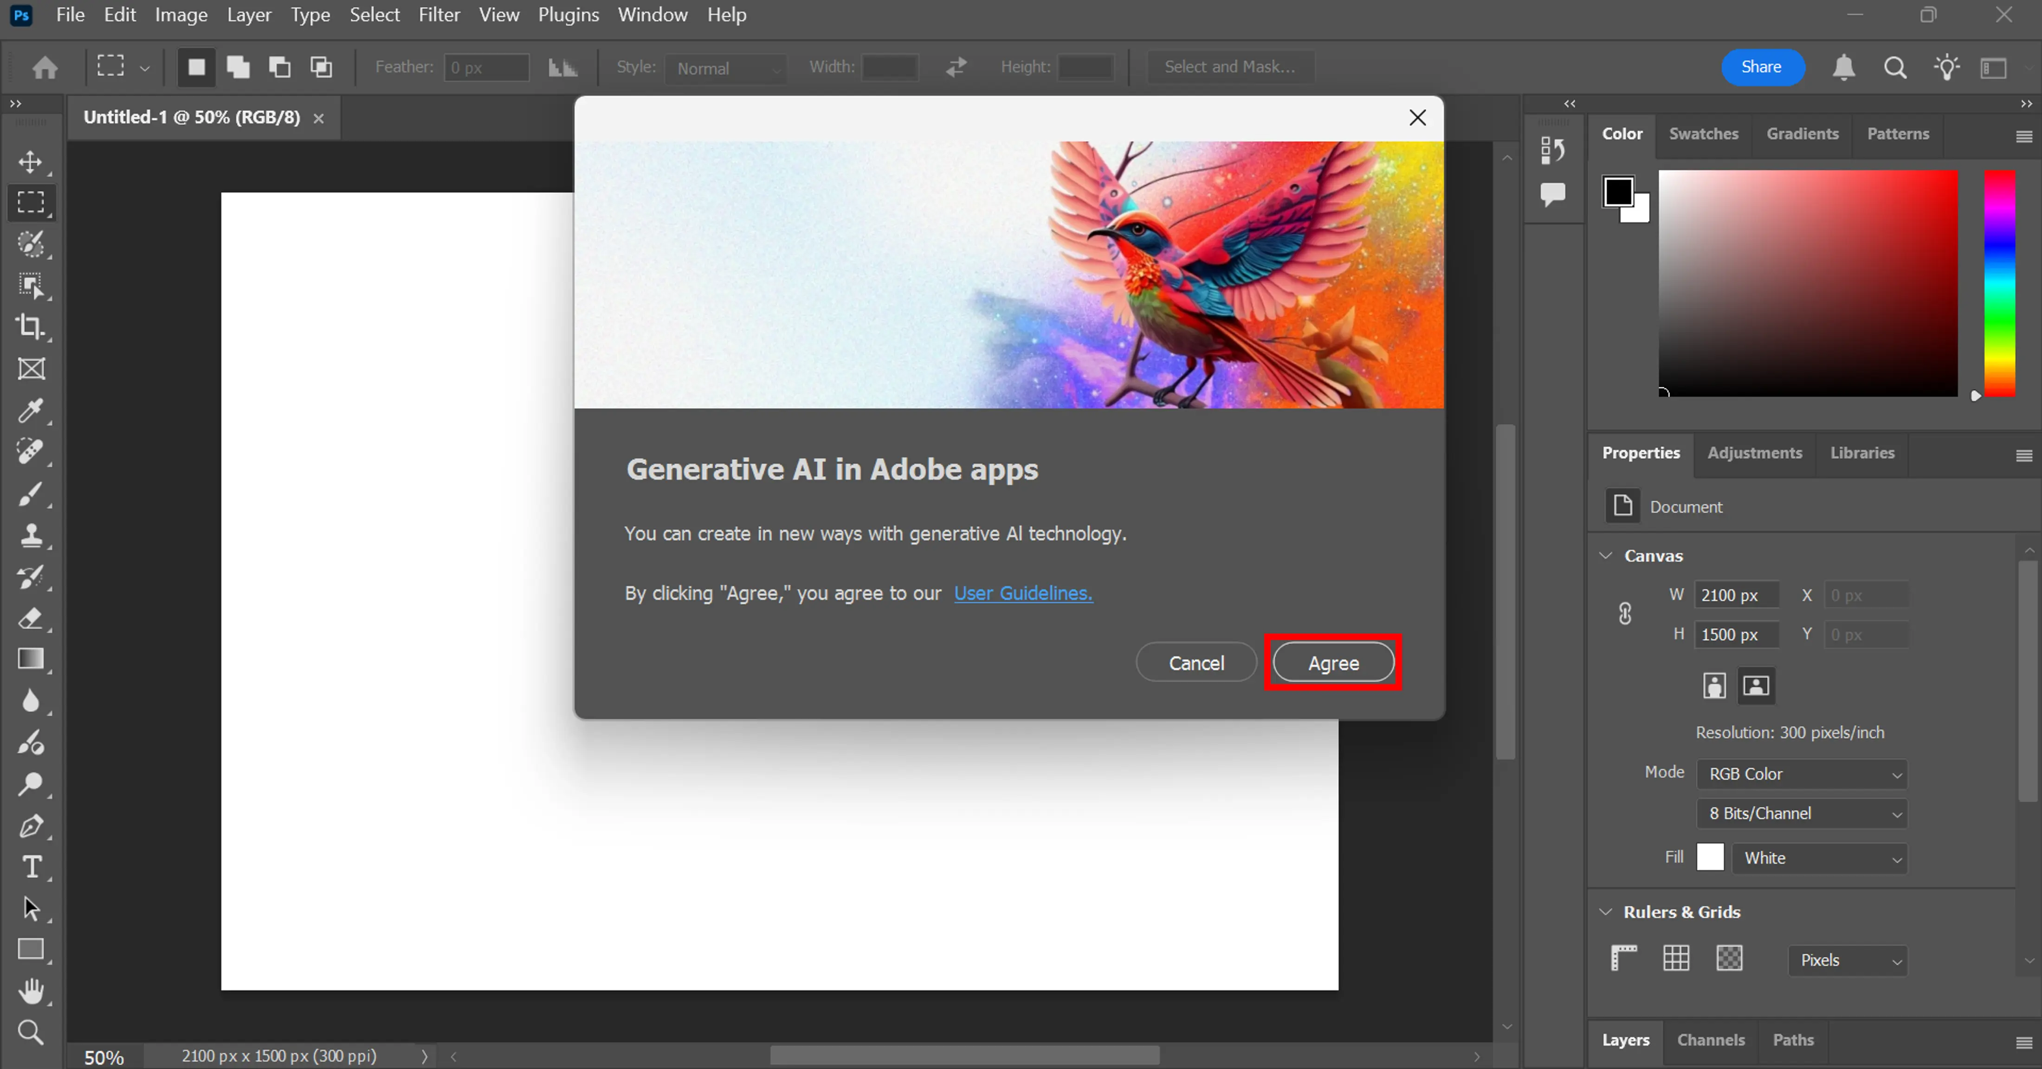The image size is (2042, 1069).
Task: Select the Crop tool
Action: coord(30,326)
